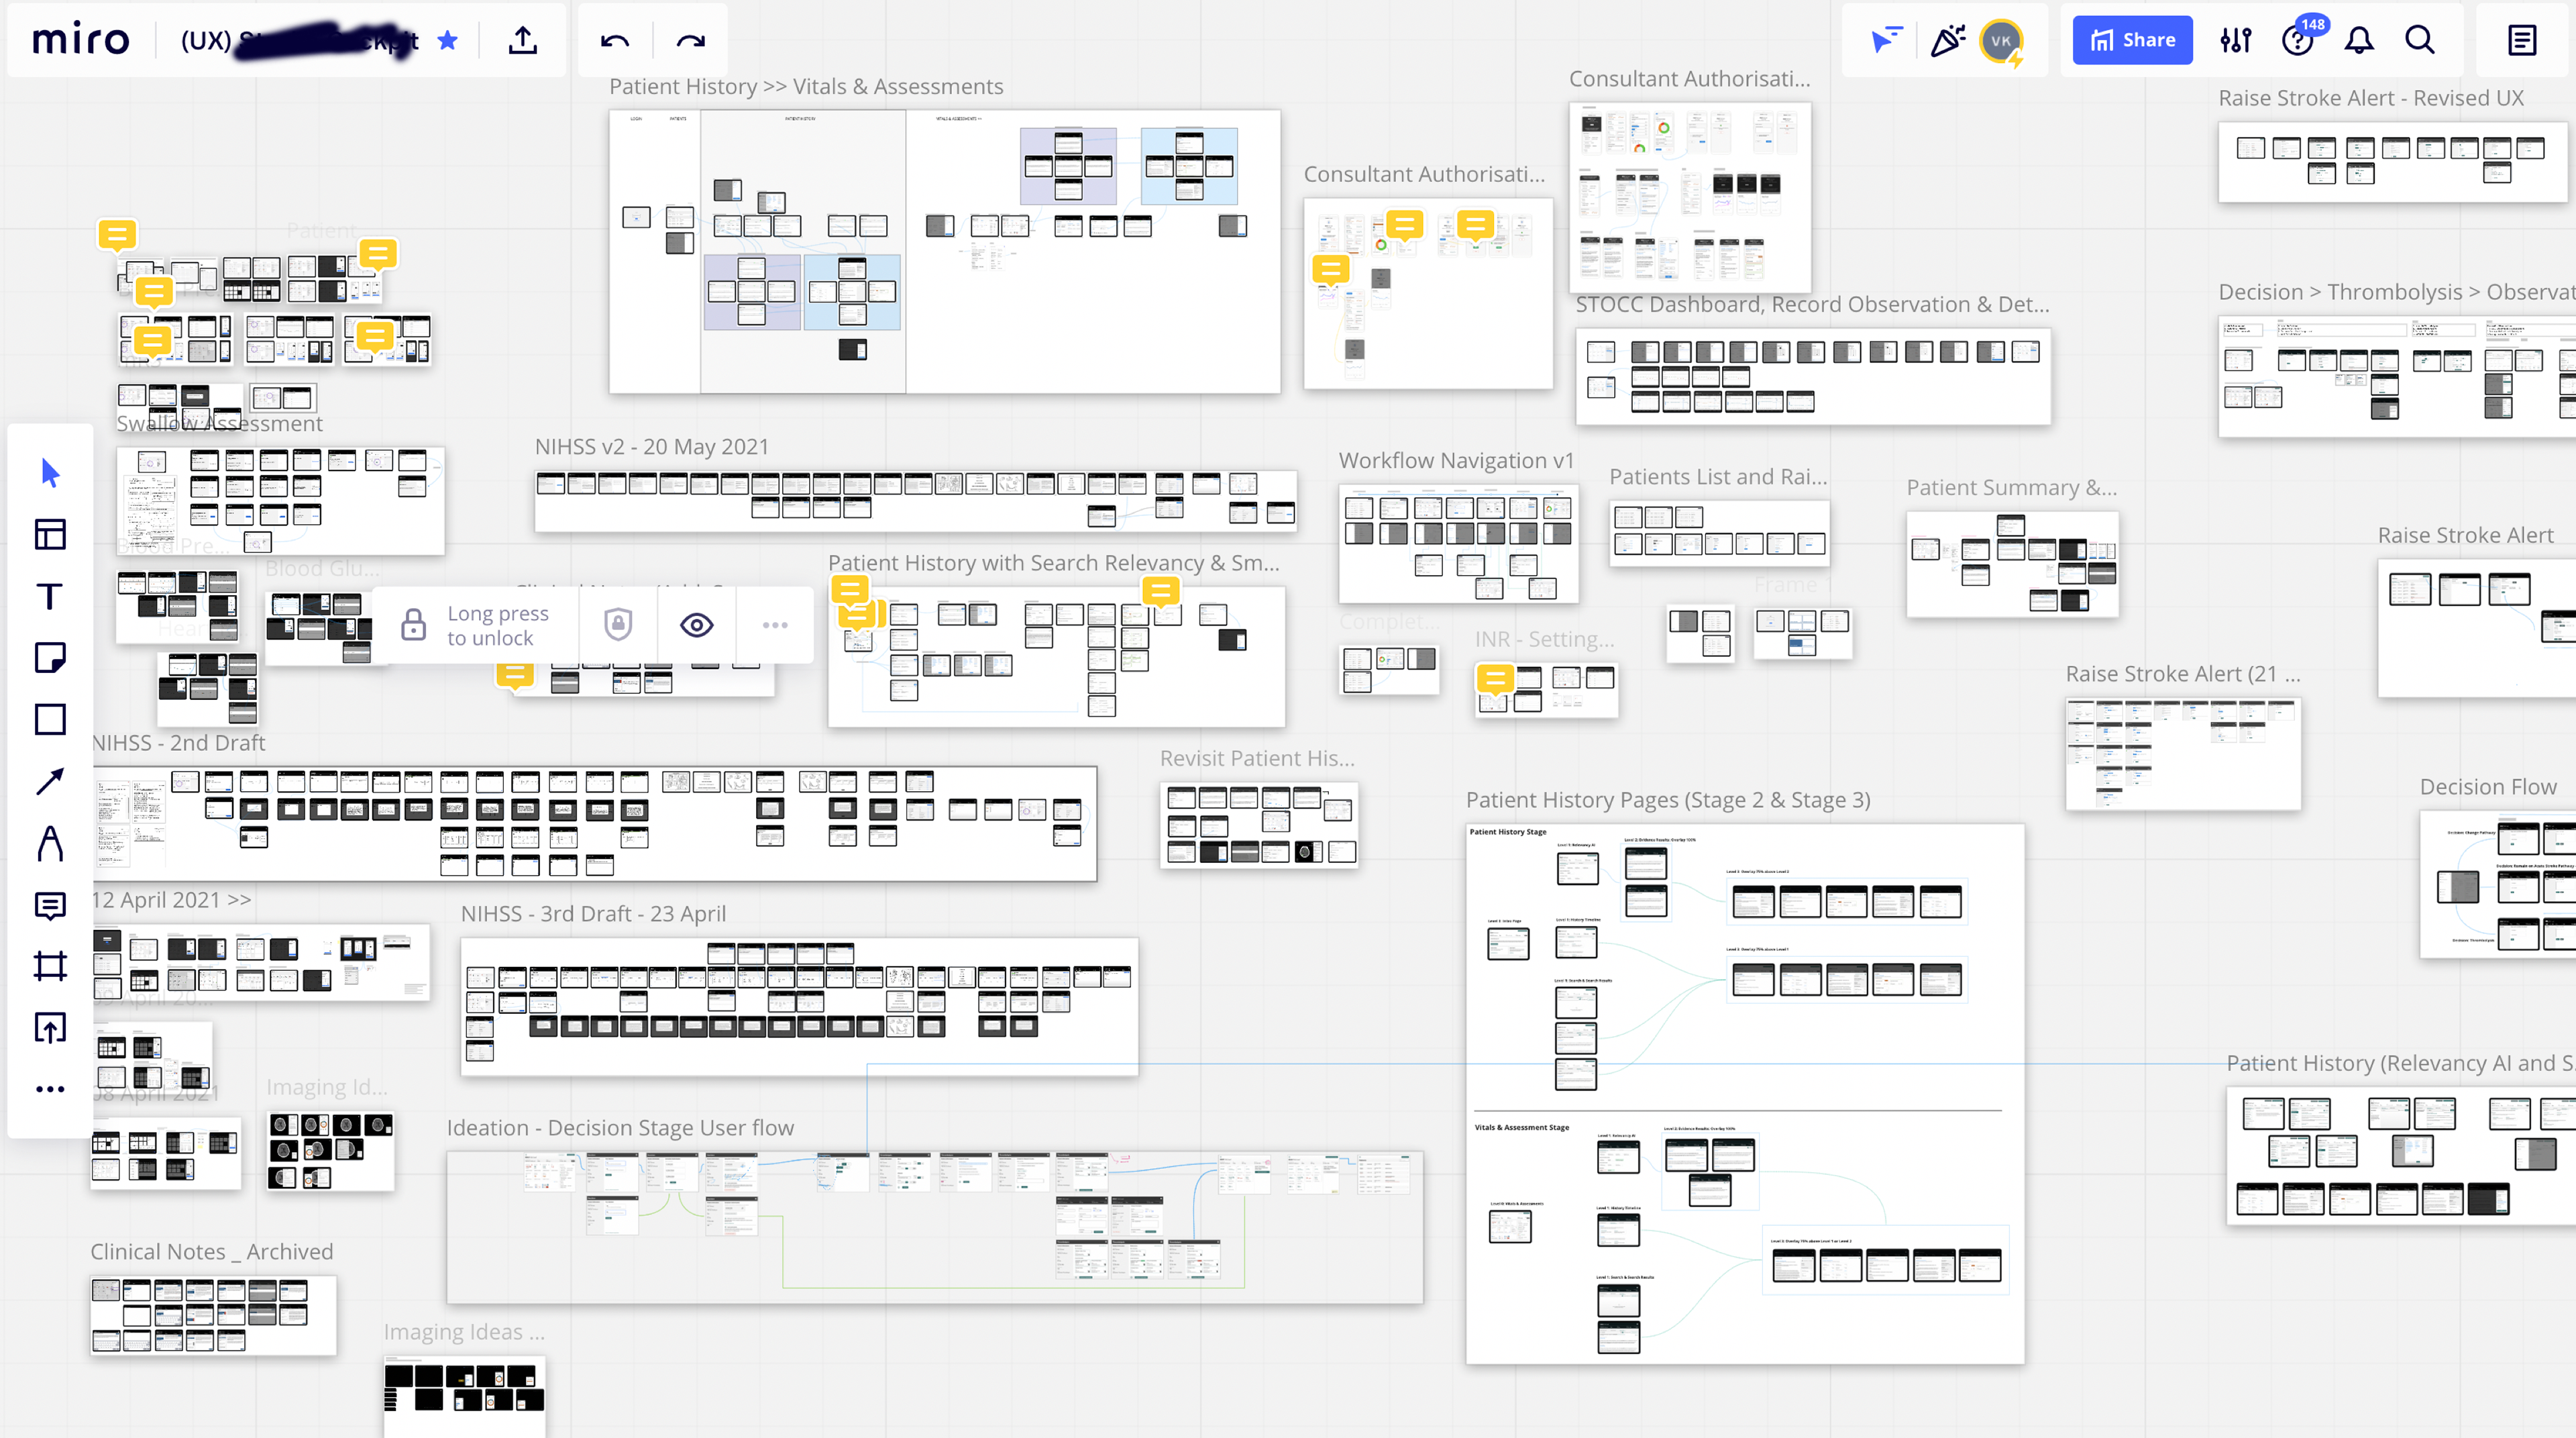Select the Comment tool
The image size is (2576, 1438).
click(x=50, y=905)
